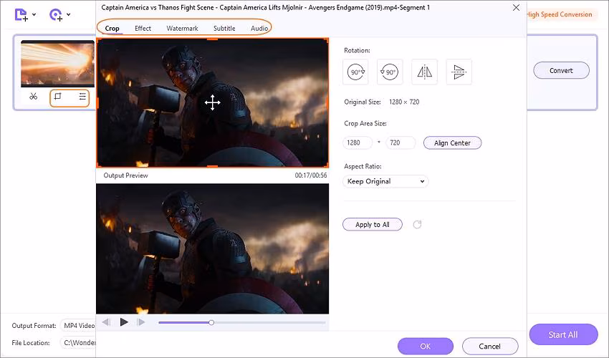Viewport: 609px width, 358px height.
Task: Click the File Location path field
Action: [x=79, y=342]
